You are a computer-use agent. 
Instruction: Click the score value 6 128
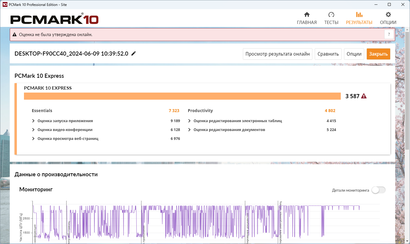[x=175, y=130]
